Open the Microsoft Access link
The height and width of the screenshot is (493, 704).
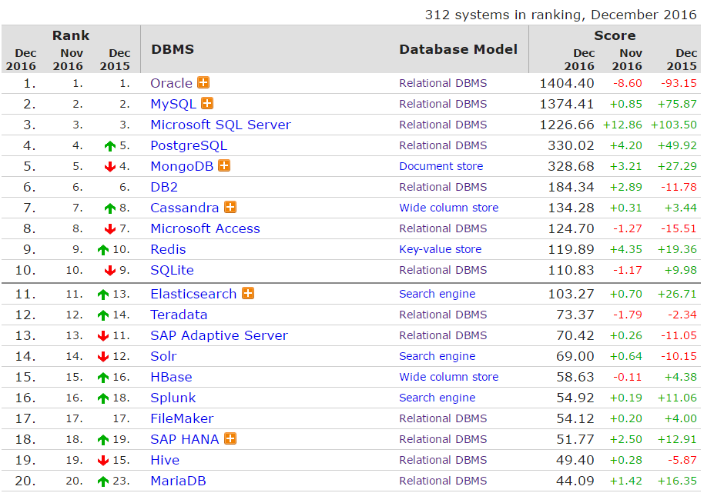[205, 228]
